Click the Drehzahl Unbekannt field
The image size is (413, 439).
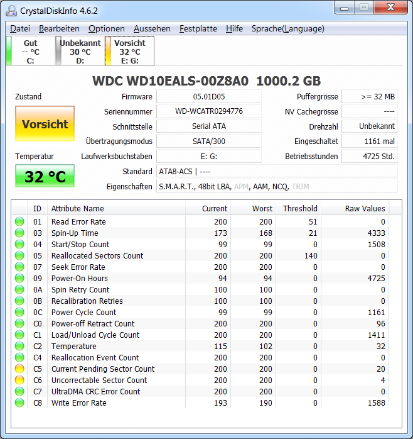point(370,126)
